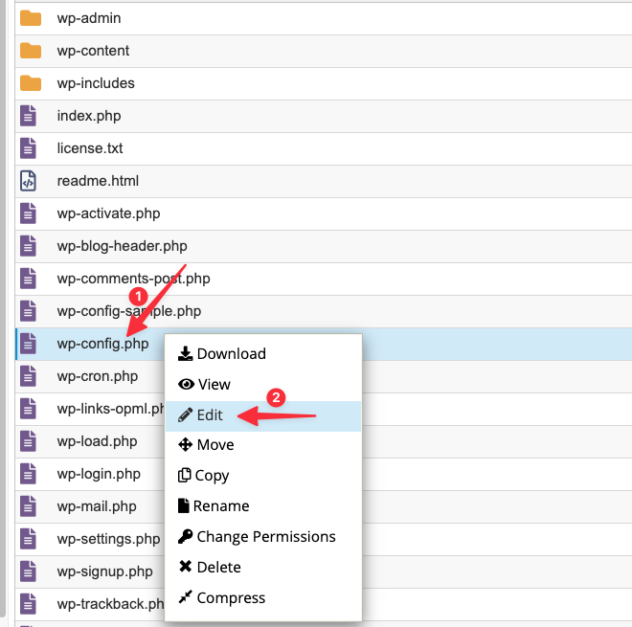Select the wp-load.php file name
Screen dimensions: 632x627
pyautogui.click(x=97, y=441)
